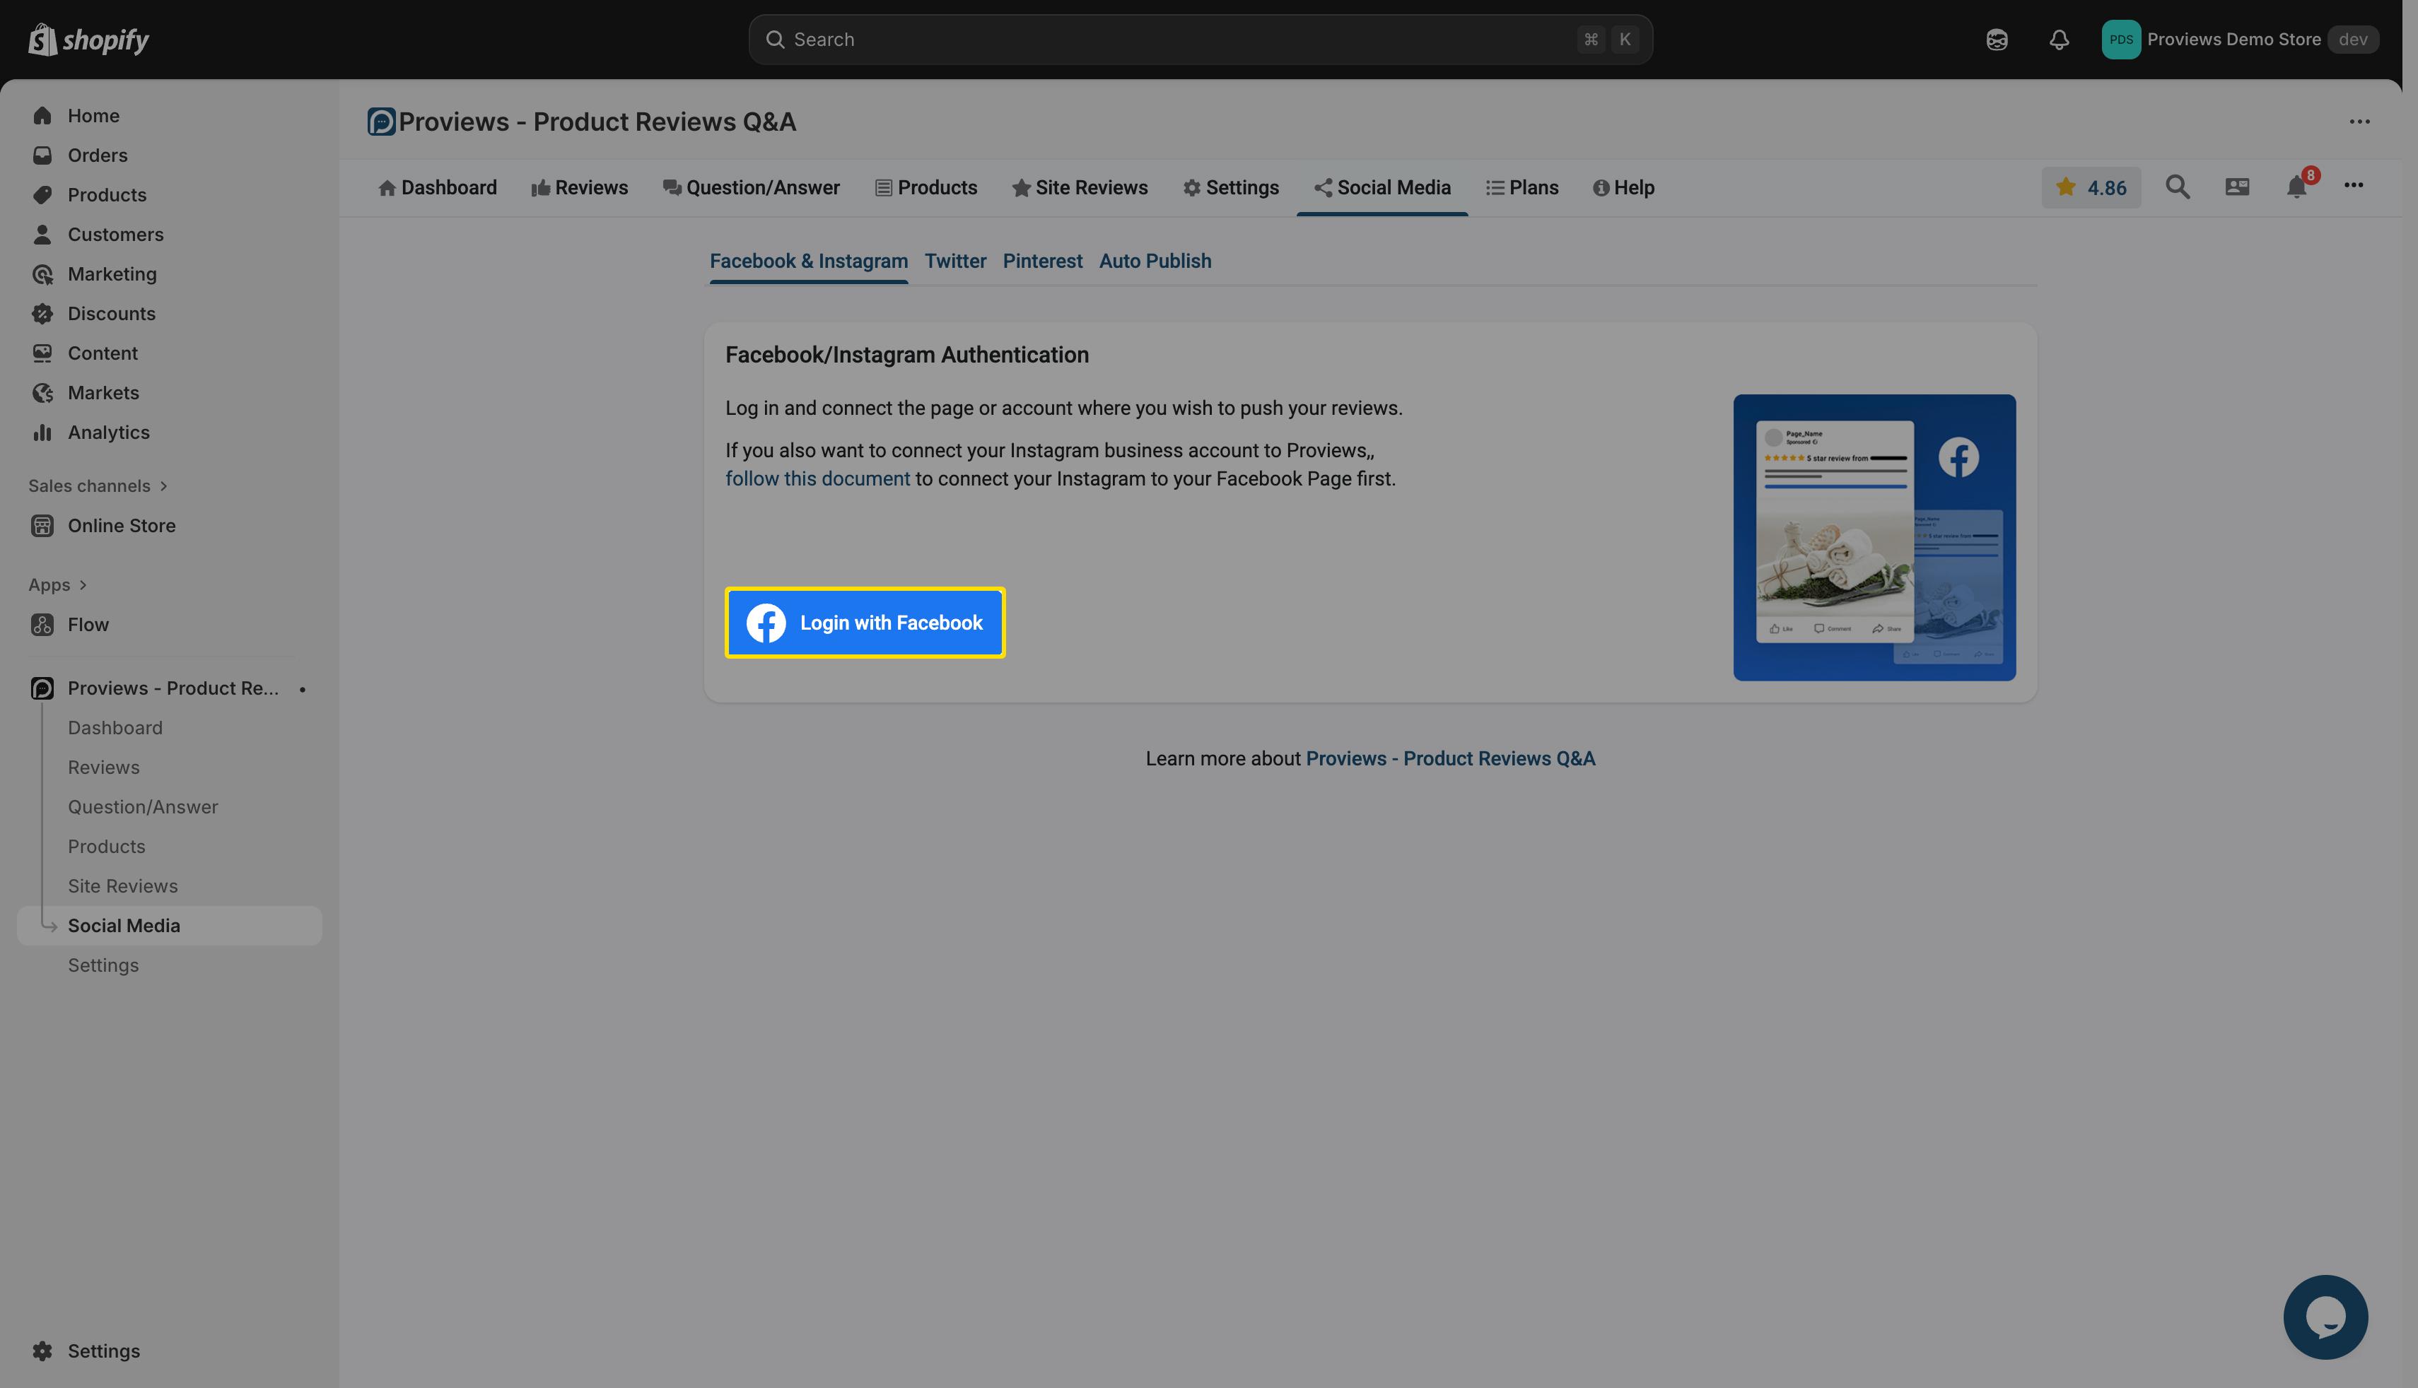
Task: Click Login with Facebook button
Action: tap(865, 623)
